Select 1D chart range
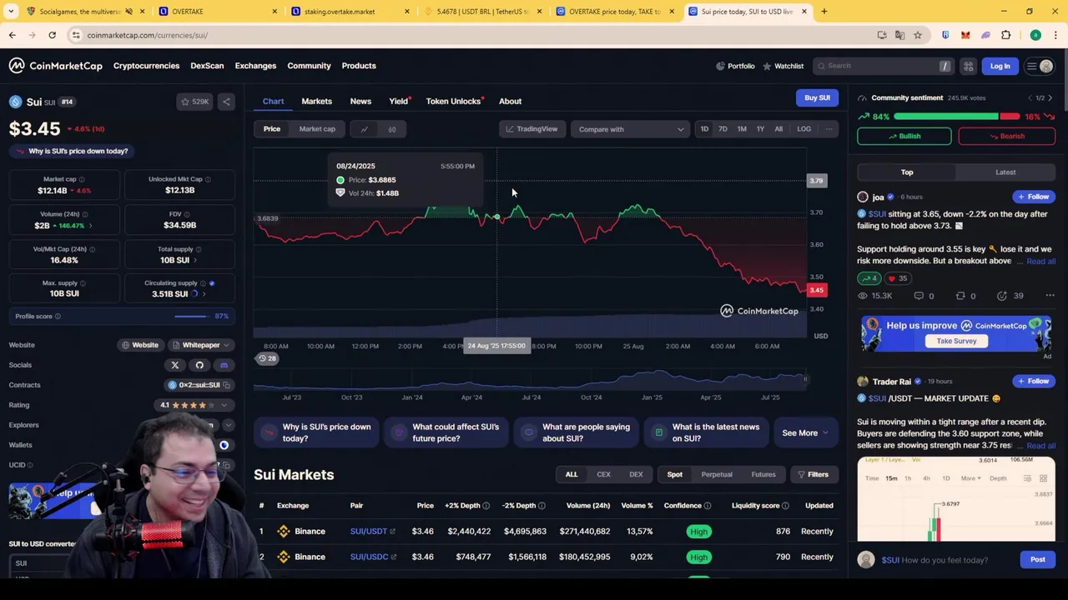The width and height of the screenshot is (1068, 600). coord(704,129)
